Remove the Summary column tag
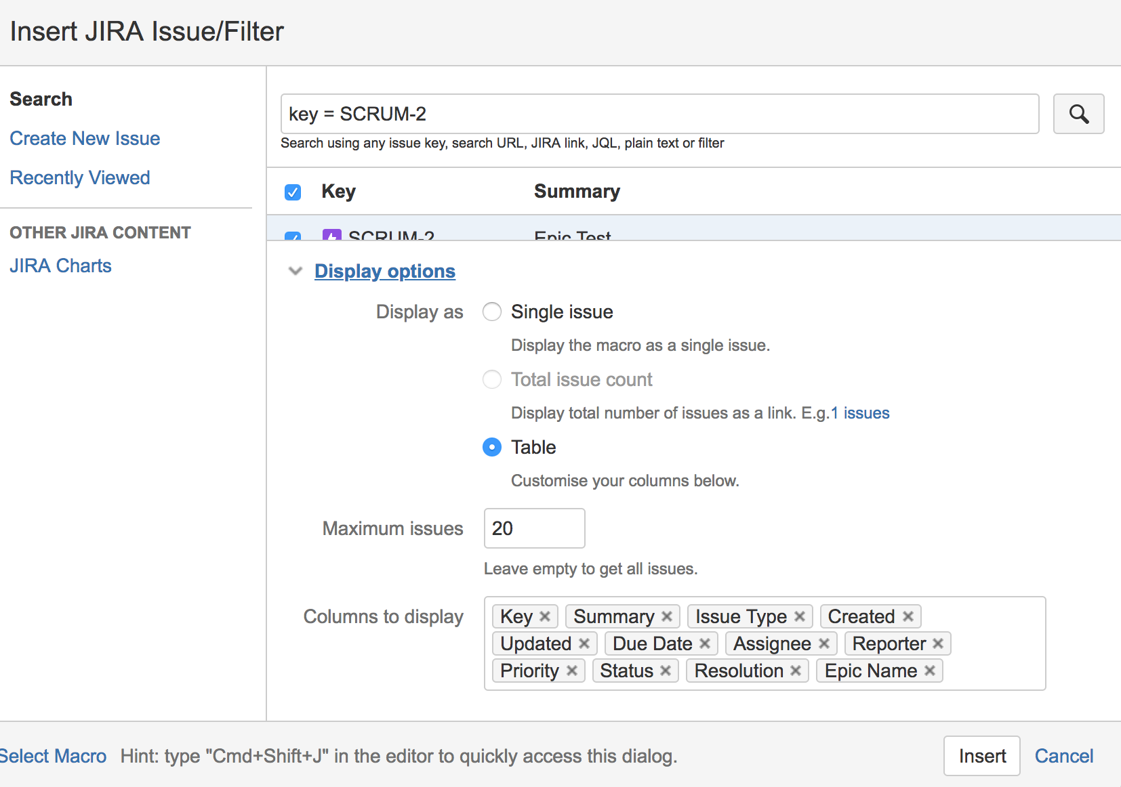The image size is (1121, 787). [667, 616]
